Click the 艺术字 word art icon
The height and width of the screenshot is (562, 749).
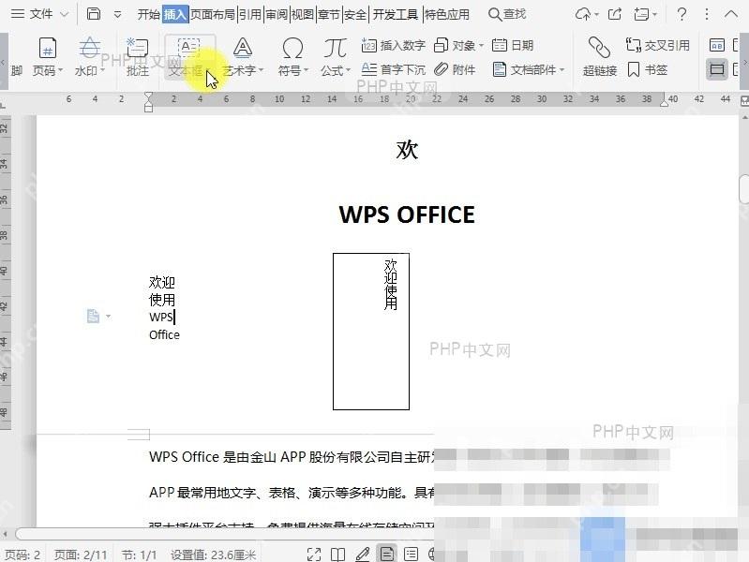(243, 48)
